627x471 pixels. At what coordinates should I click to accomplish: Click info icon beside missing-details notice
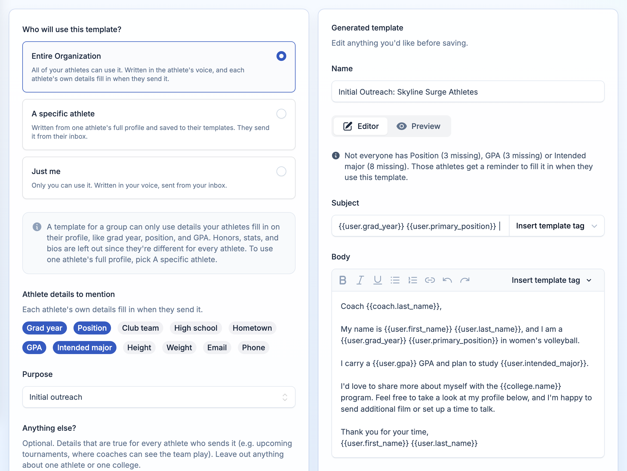click(336, 156)
